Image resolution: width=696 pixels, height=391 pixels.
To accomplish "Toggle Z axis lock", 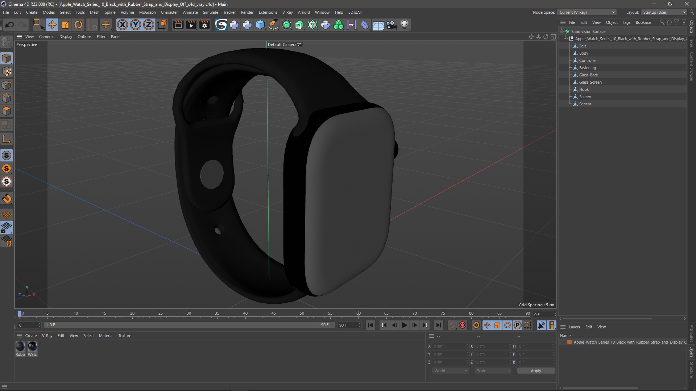I will [x=149, y=25].
